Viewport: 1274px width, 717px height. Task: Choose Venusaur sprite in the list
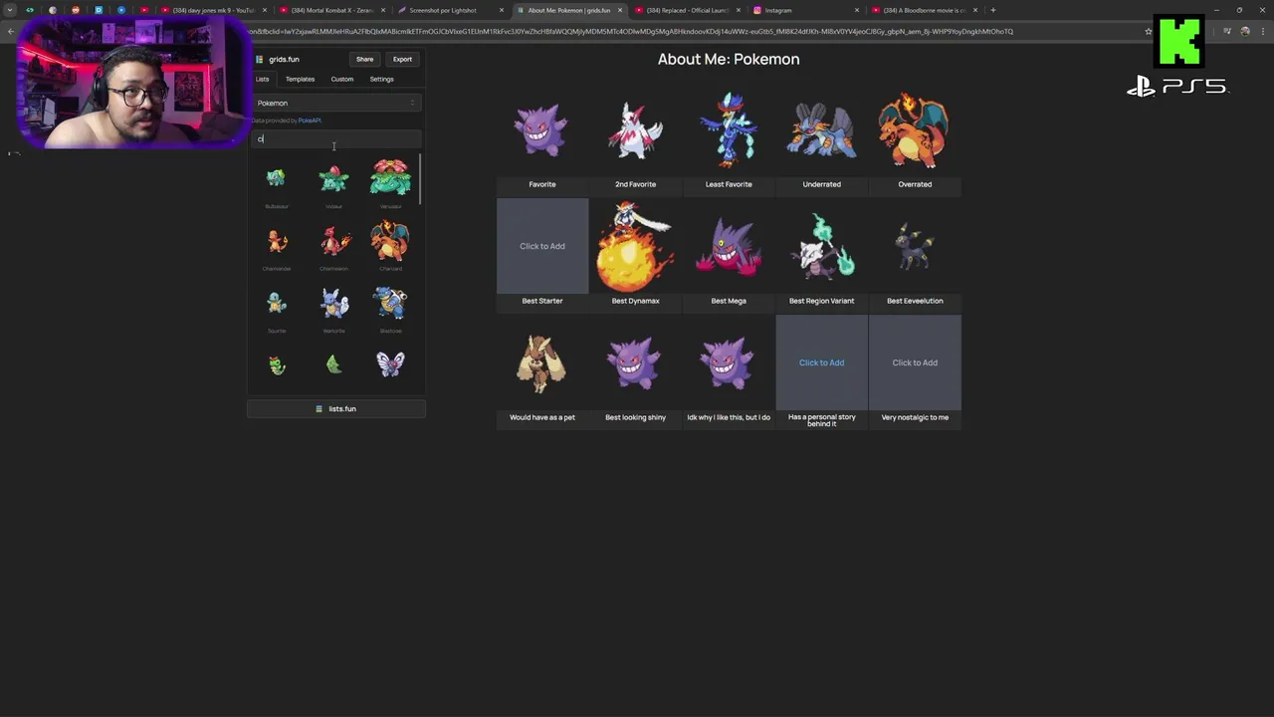pos(390,177)
